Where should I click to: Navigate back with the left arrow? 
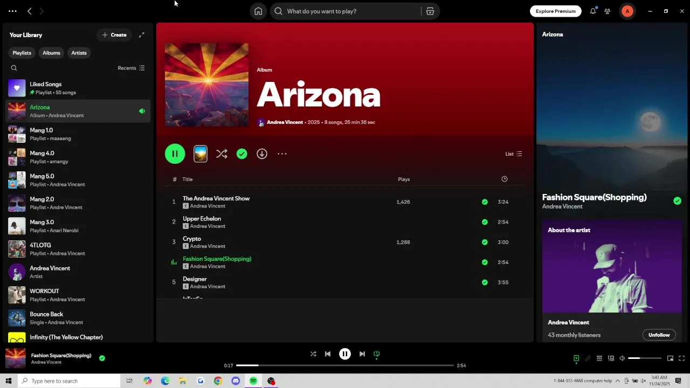pos(30,11)
